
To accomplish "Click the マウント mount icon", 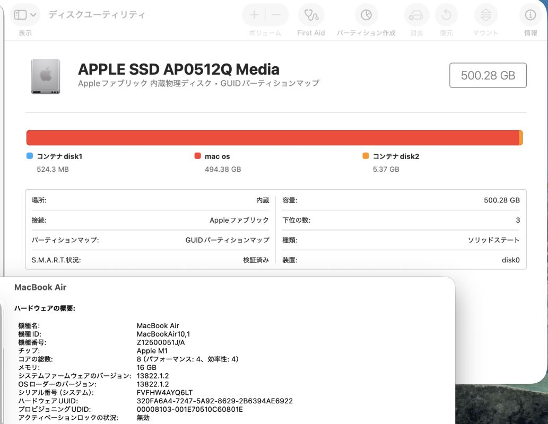I will [485, 15].
